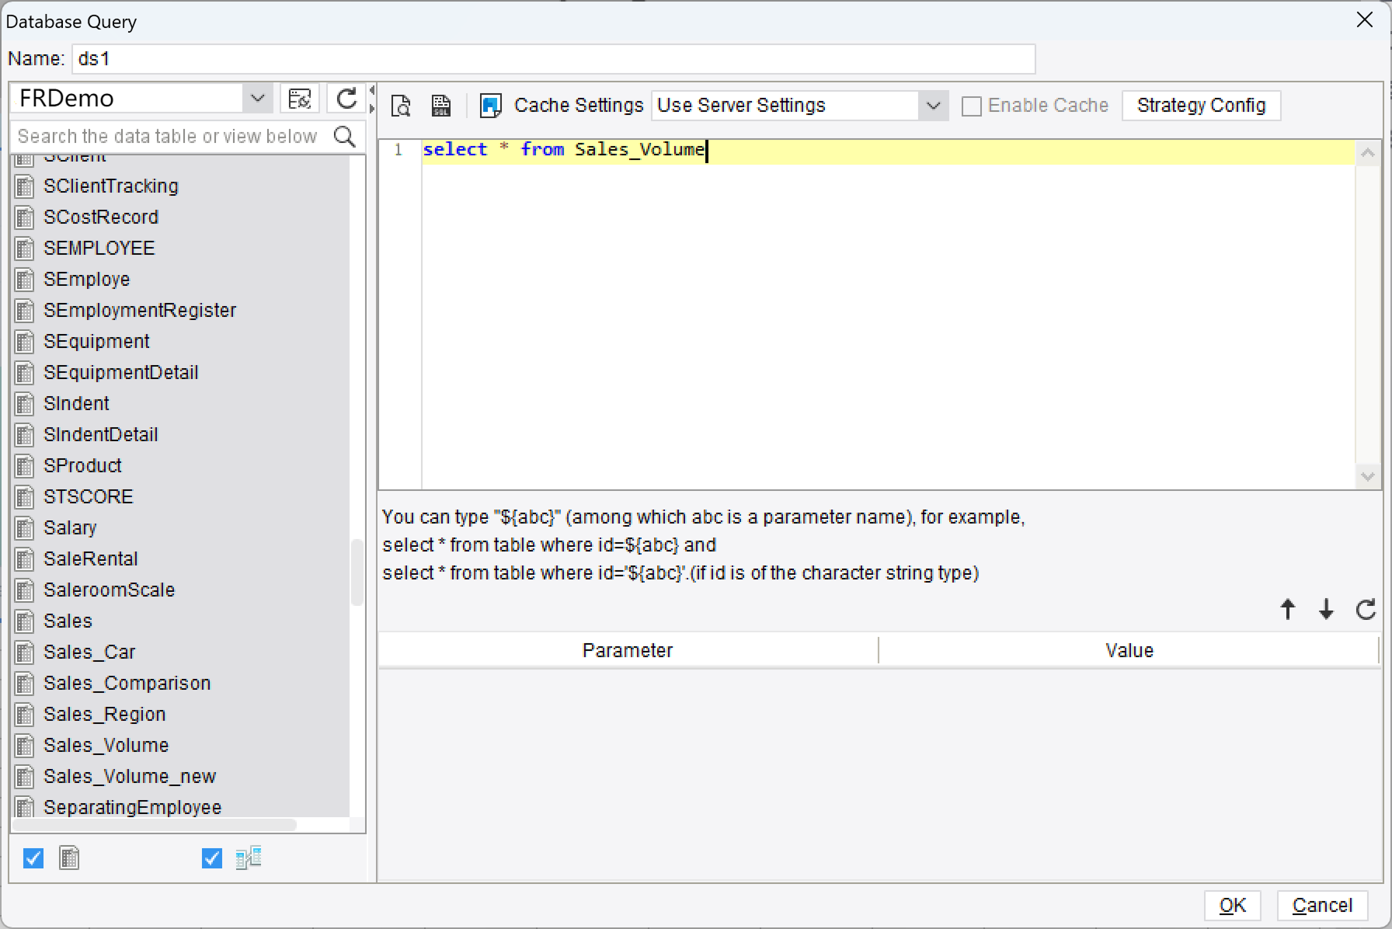Screen dimensions: 1392x929
Task: Uncheck the show tables checkbox
Action: tap(33, 858)
